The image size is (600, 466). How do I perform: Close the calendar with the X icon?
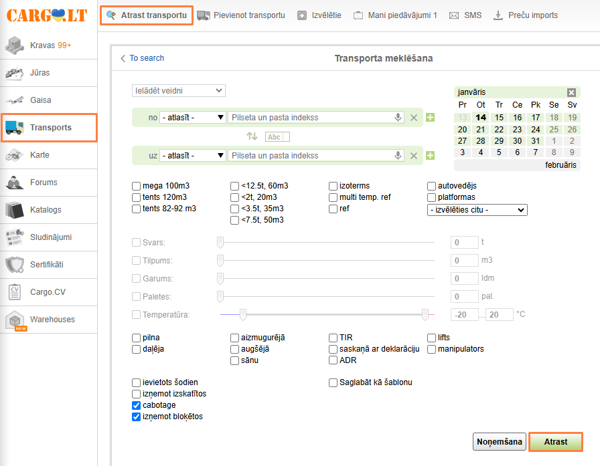coord(571,92)
